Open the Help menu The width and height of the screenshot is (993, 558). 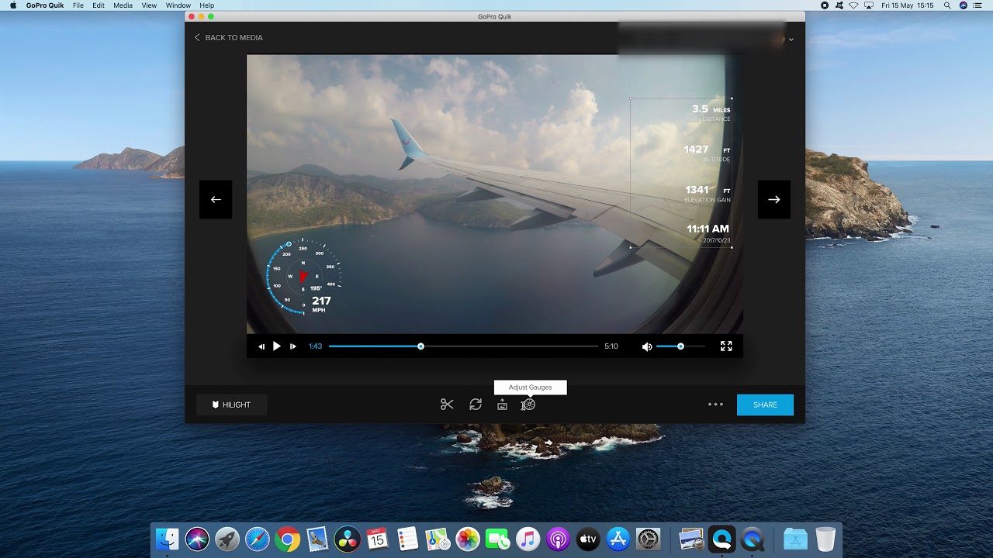point(206,5)
